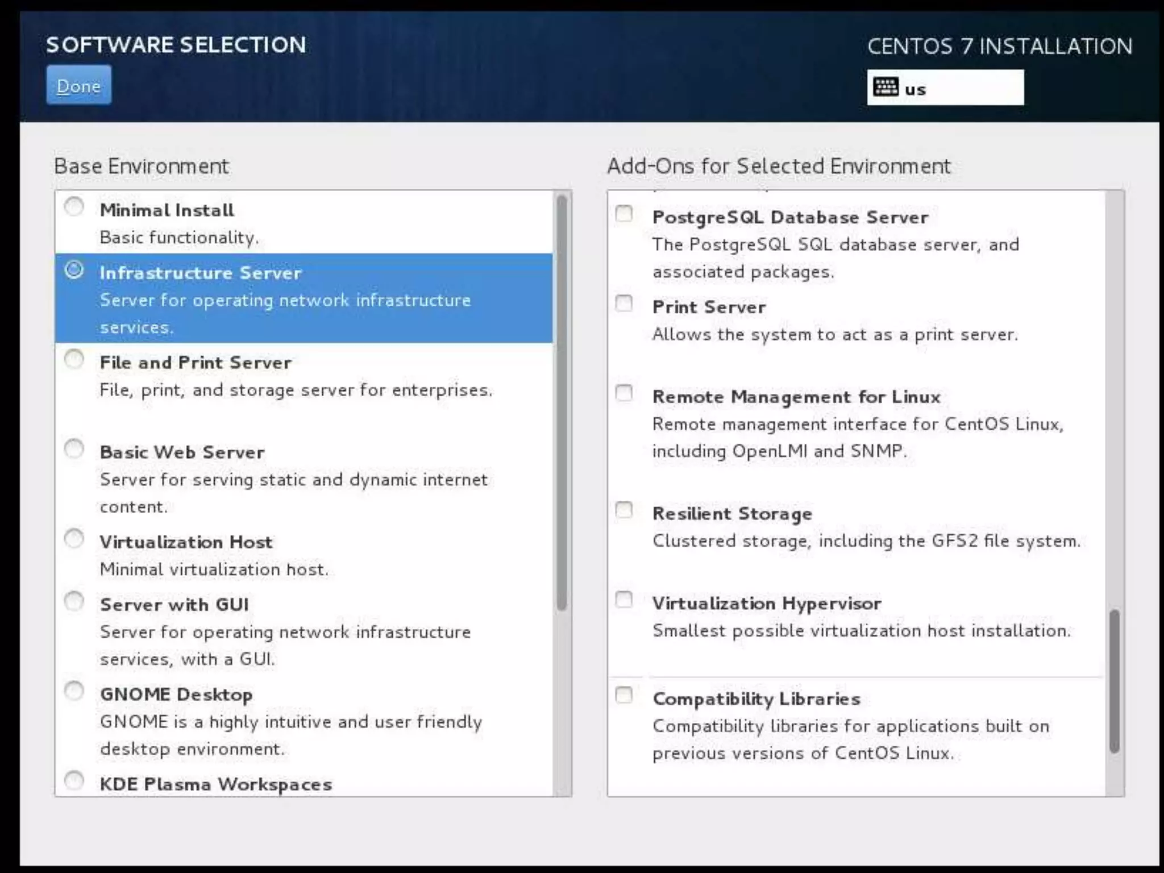The height and width of the screenshot is (873, 1164).
Task: Enable PostgreSQL Database Server add-on
Action: click(x=624, y=214)
